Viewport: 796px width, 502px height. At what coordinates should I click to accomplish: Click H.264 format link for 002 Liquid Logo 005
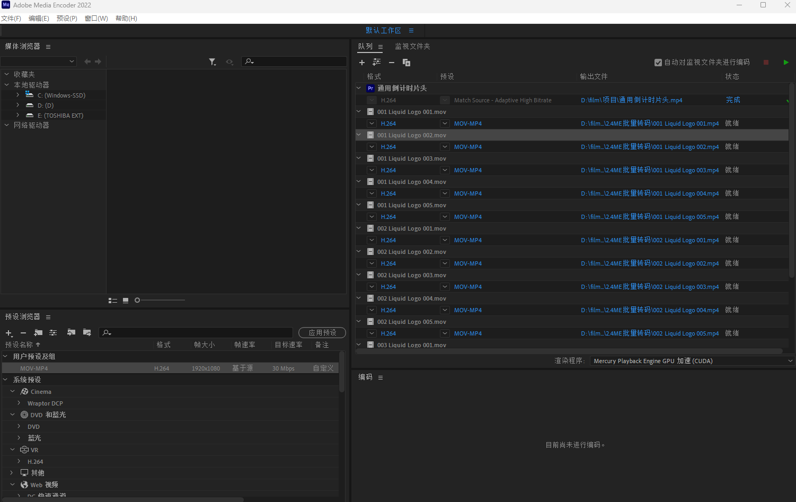[x=388, y=333]
